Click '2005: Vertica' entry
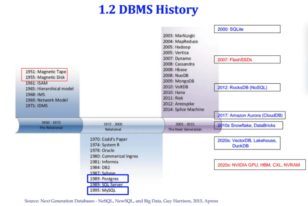The height and width of the screenshot is (206, 308). pyautogui.click(x=176, y=53)
